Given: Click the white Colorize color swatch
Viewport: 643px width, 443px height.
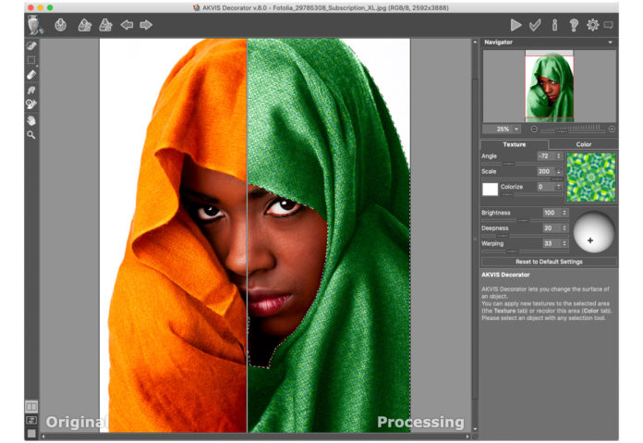Looking at the screenshot, I should coord(490,189).
